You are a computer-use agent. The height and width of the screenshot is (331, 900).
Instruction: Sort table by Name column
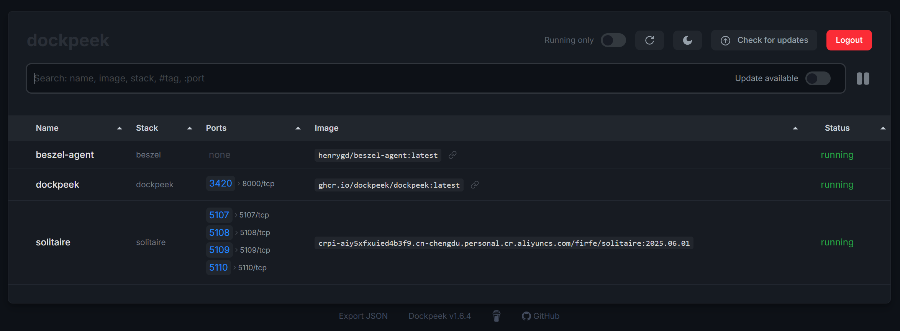pyautogui.click(x=48, y=128)
